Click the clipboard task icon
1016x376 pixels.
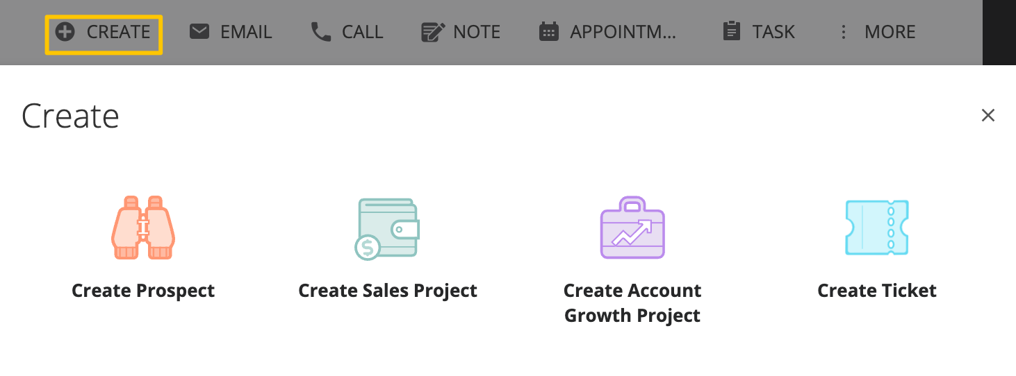[732, 32]
